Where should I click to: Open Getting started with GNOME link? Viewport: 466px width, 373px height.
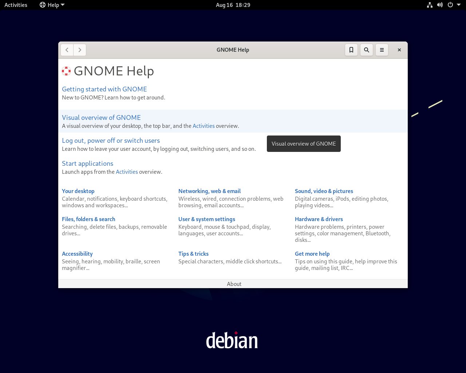(x=104, y=89)
